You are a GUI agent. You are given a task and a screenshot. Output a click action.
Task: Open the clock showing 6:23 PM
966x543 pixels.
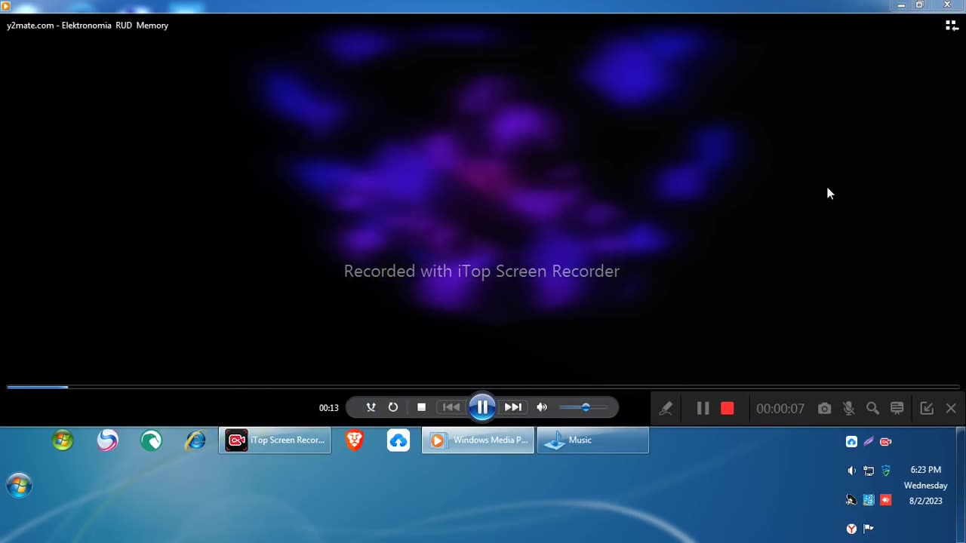point(925,470)
